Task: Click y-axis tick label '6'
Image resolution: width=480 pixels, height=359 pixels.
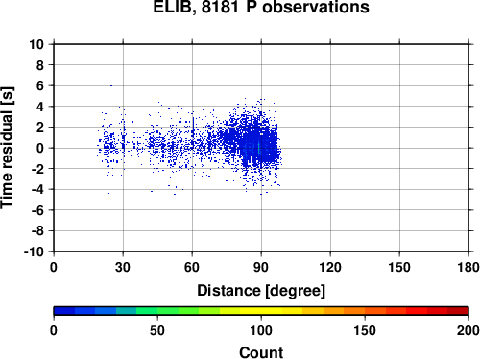Action: 40,85
